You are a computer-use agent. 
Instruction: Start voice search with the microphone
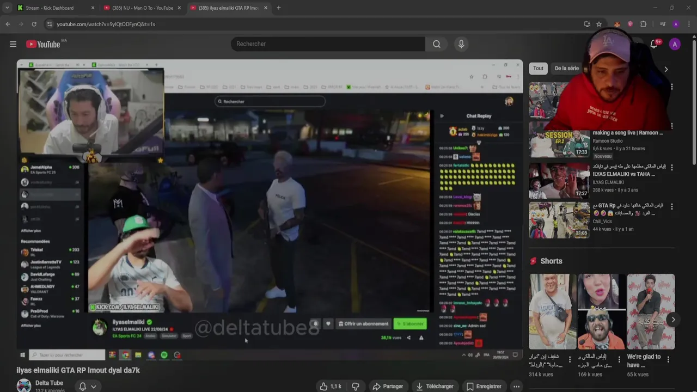[x=461, y=44]
